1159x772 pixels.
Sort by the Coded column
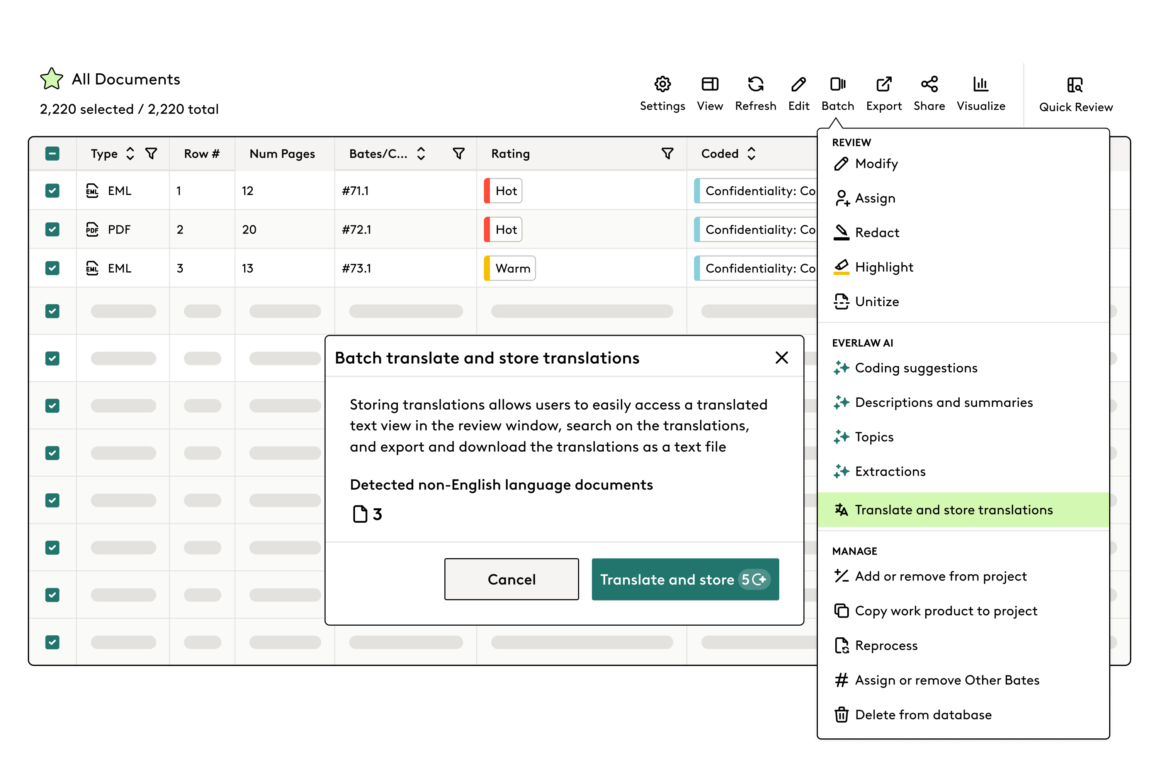coord(751,154)
